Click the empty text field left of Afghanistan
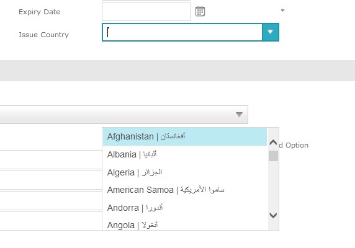The width and height of the screenshot is (355, 248). (51, 139)
